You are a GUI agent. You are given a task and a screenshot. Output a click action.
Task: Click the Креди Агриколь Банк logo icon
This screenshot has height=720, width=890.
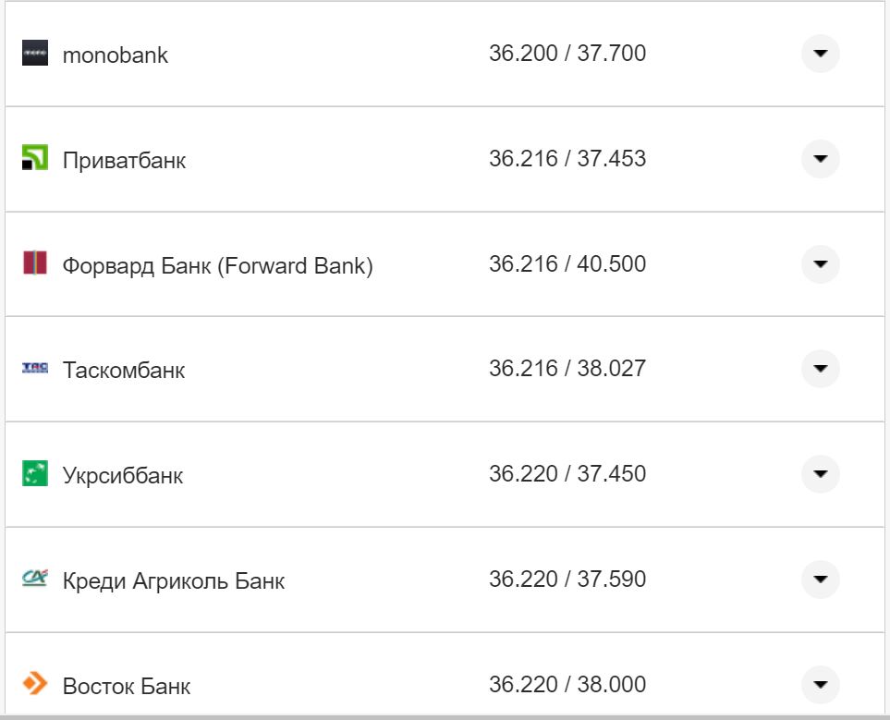pos(34,580)
